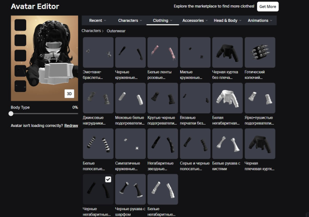
Task: Select the Белая негабаритная hoodie thumbnail
Action: pyautogui.click(x=227, y=98)
